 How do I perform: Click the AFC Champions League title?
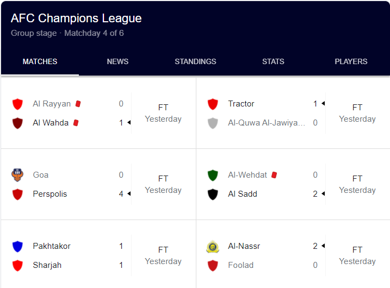pos(76,18)
